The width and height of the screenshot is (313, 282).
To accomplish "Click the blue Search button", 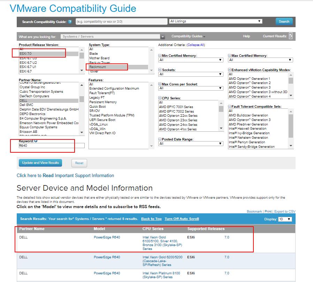I will pyautogui.click(x=284, y=21).
